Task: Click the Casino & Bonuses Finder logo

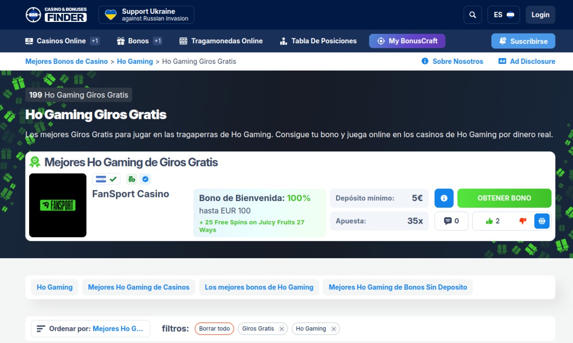Action: (56, 15)
